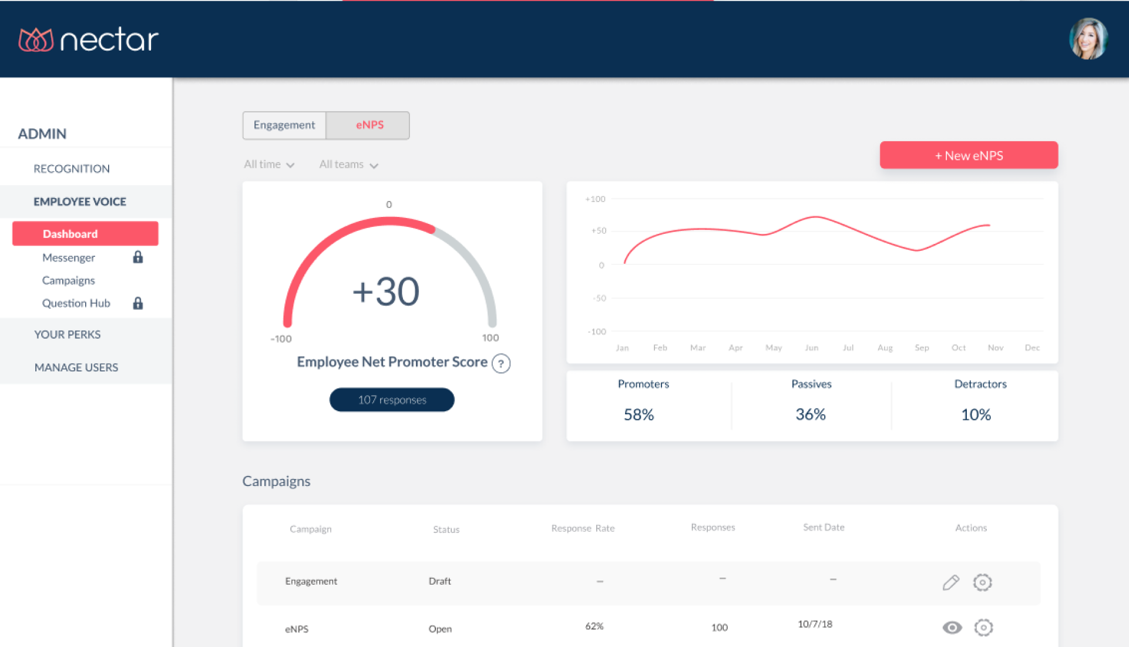The image size is (1129, 647).
Task: Open Campaigns in the sidebar
Action: pyautogui.click(x=69, y=280)
